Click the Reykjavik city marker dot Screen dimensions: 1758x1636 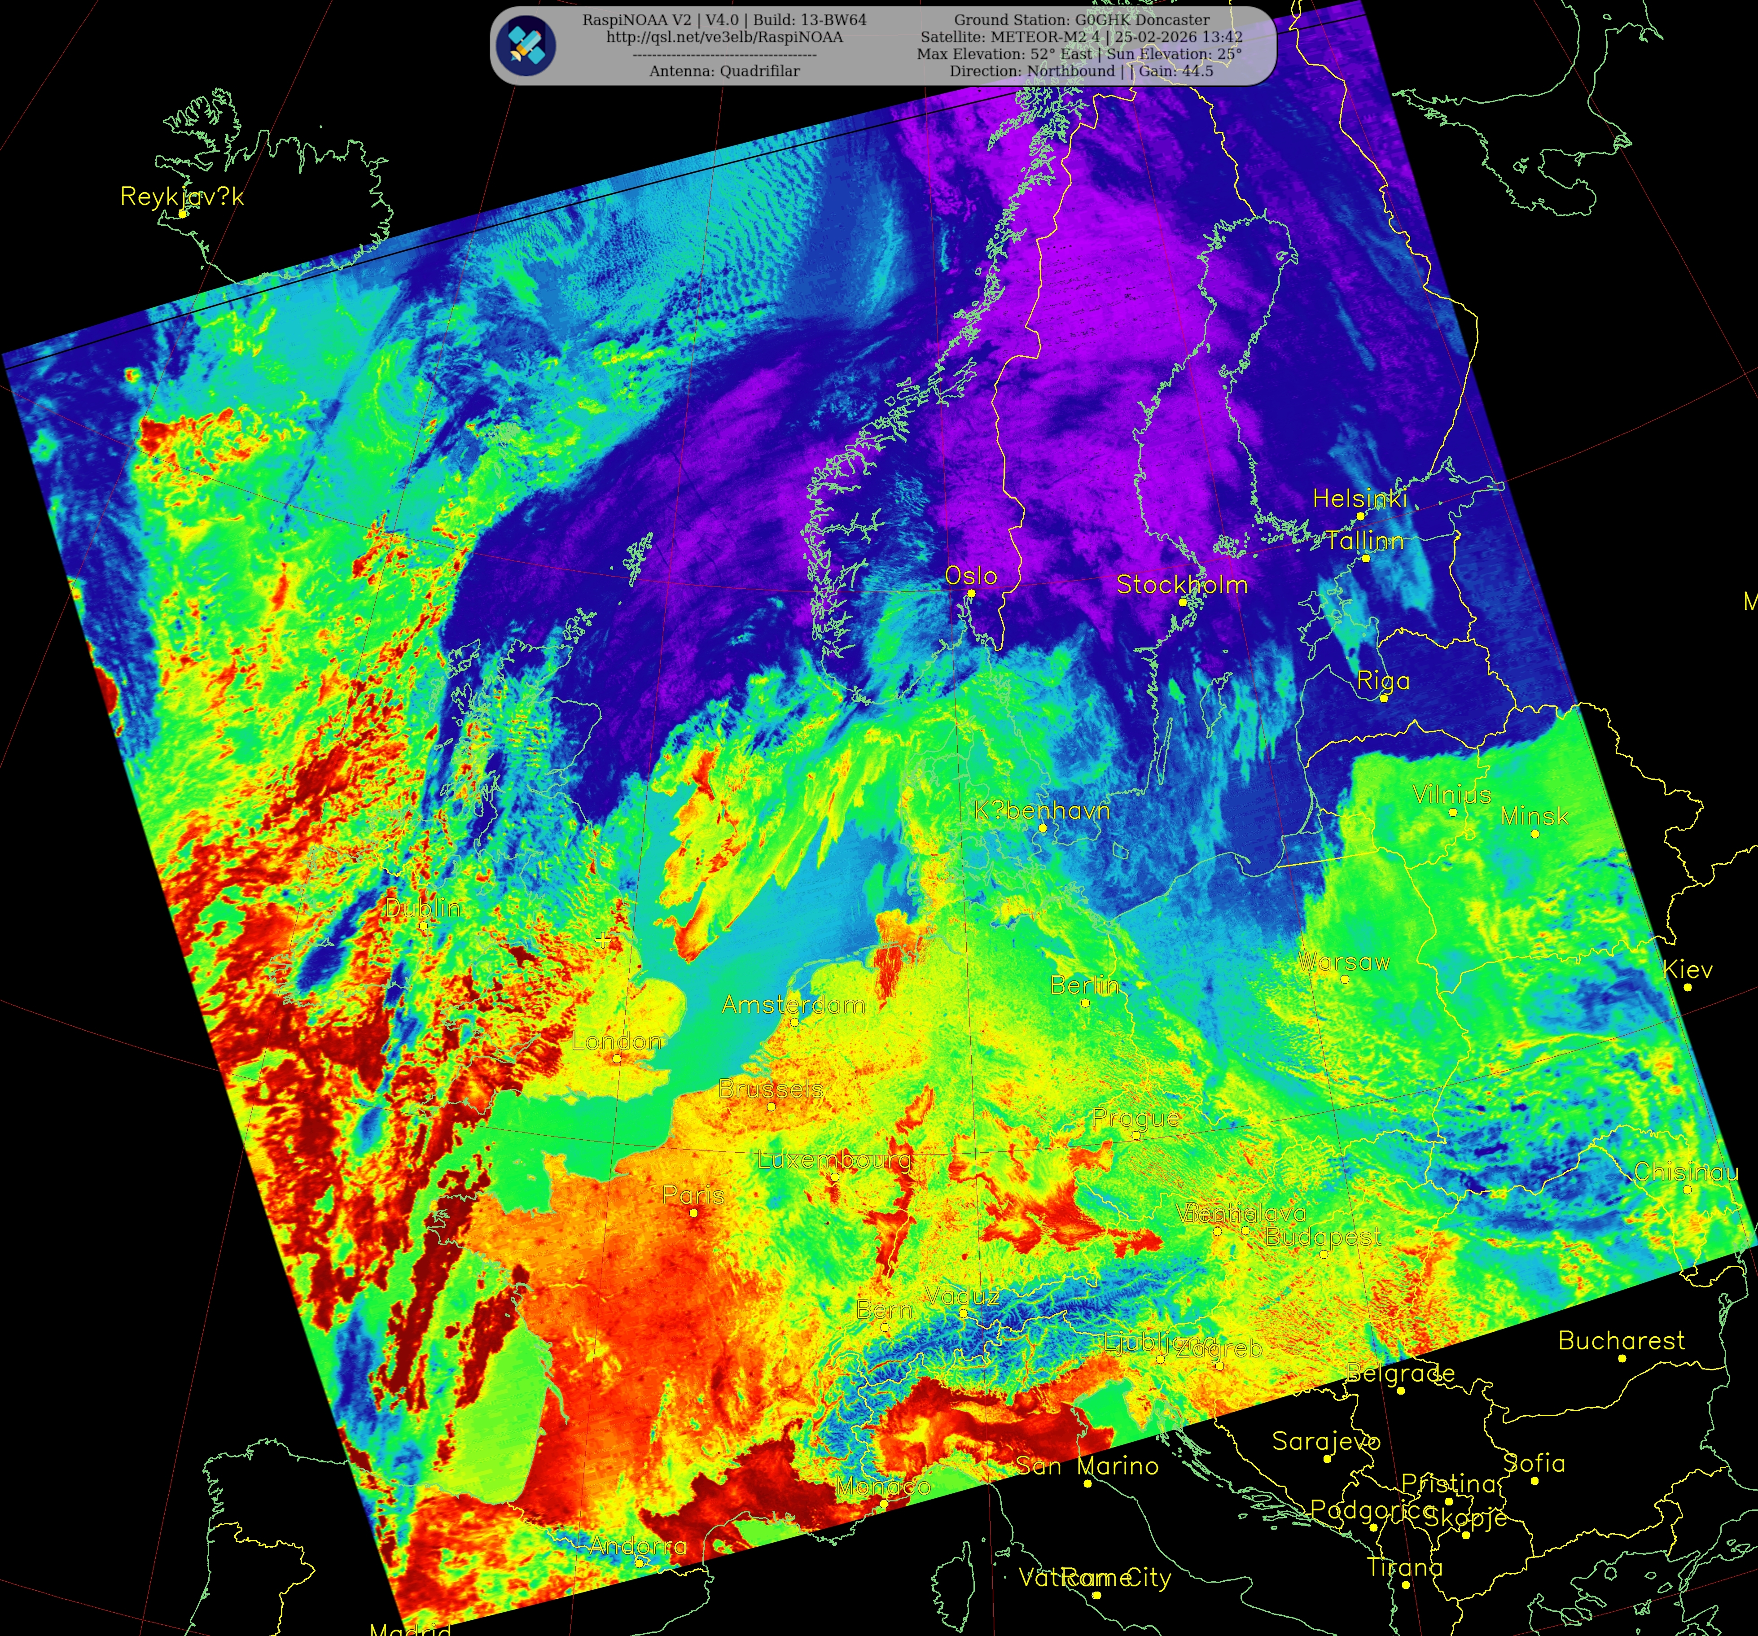click(182, 214)
